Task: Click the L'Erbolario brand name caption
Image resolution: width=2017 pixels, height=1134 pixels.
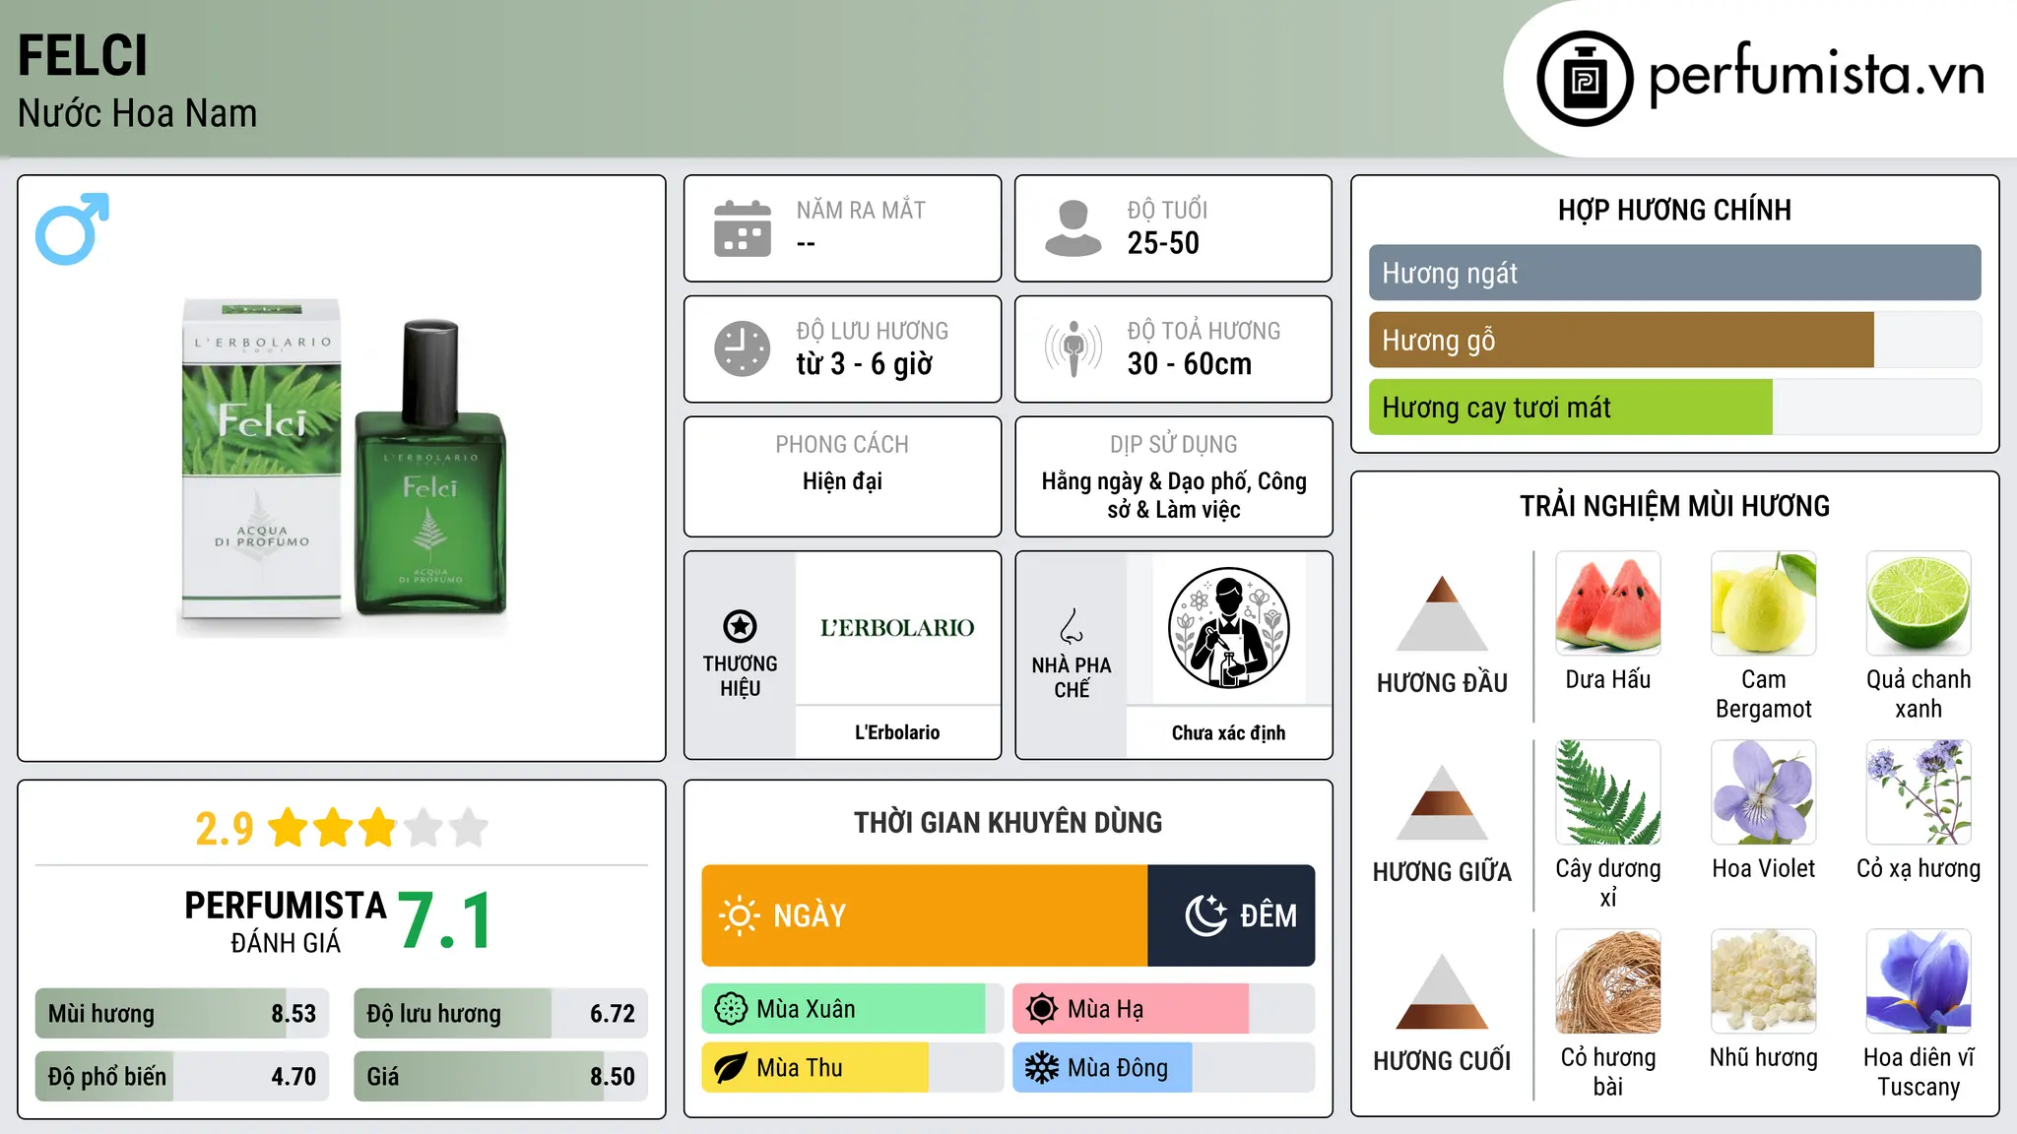Action: (x=897, y=732)
